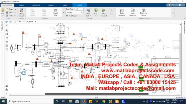Switch to the MATLAB taskbar icon

[x=84, y=101]
